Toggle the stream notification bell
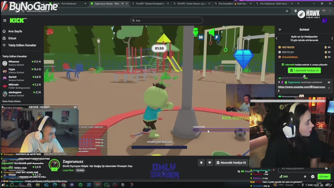 pos(201,163)
